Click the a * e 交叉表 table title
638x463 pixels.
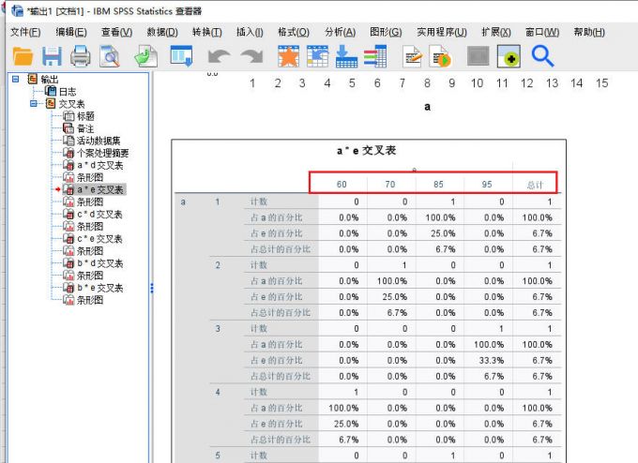pos(366,151)
